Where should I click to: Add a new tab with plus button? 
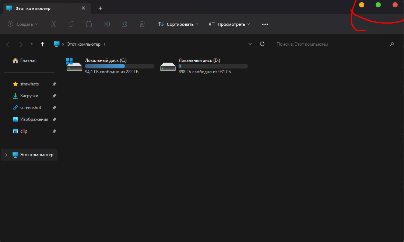pos(100,8)
